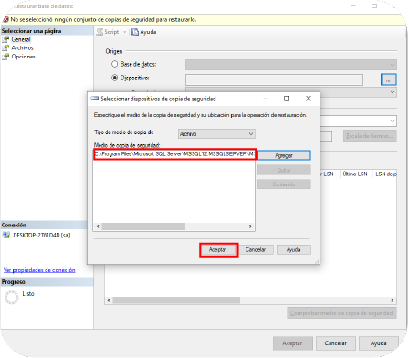
Task: Click the backup sets grid horizontal scrollbar thumb
Action: 176,300
